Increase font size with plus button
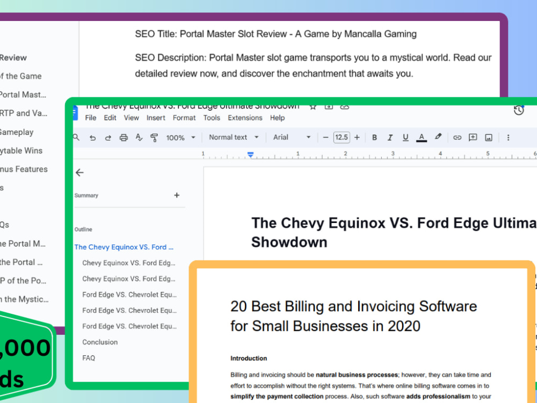The image size is (537, 403). point(357,138)
